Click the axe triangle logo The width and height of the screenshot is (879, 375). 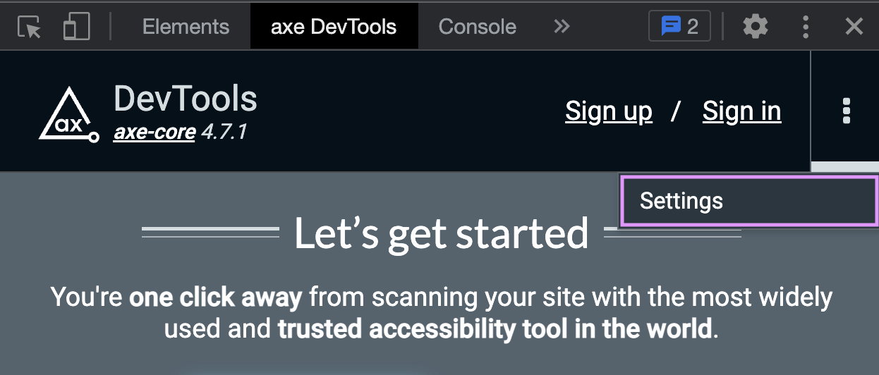tap(68, 115)
